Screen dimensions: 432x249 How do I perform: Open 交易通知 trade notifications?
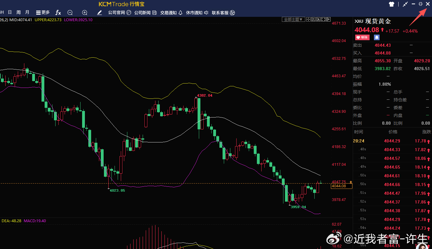171,13
